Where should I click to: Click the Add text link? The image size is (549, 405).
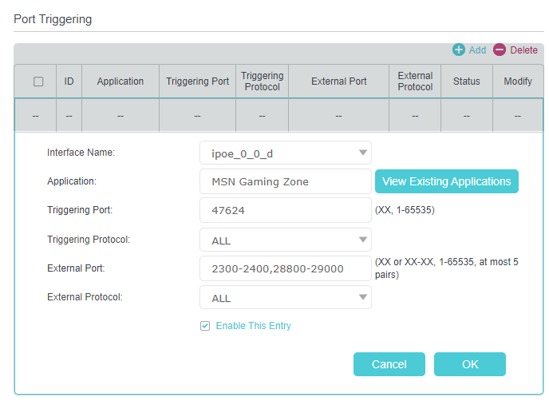tap(477, 50)
